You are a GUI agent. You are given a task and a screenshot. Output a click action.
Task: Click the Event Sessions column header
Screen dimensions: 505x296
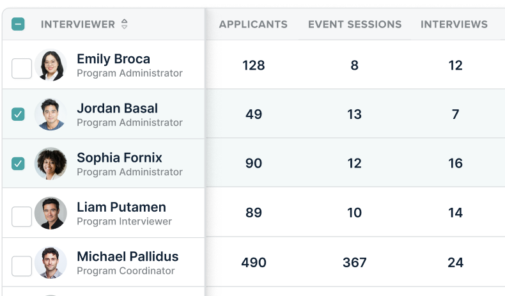[x=355, y=24]
